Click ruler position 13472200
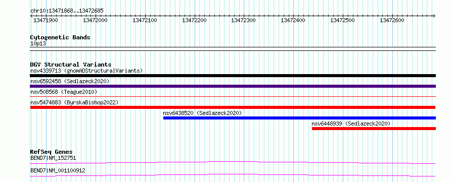 click(194, 20)
